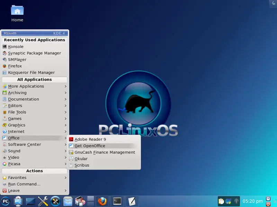Switch to the lower virtual desktop in the pager
This screenshot has height=207, width=277.
click(90, 204)
